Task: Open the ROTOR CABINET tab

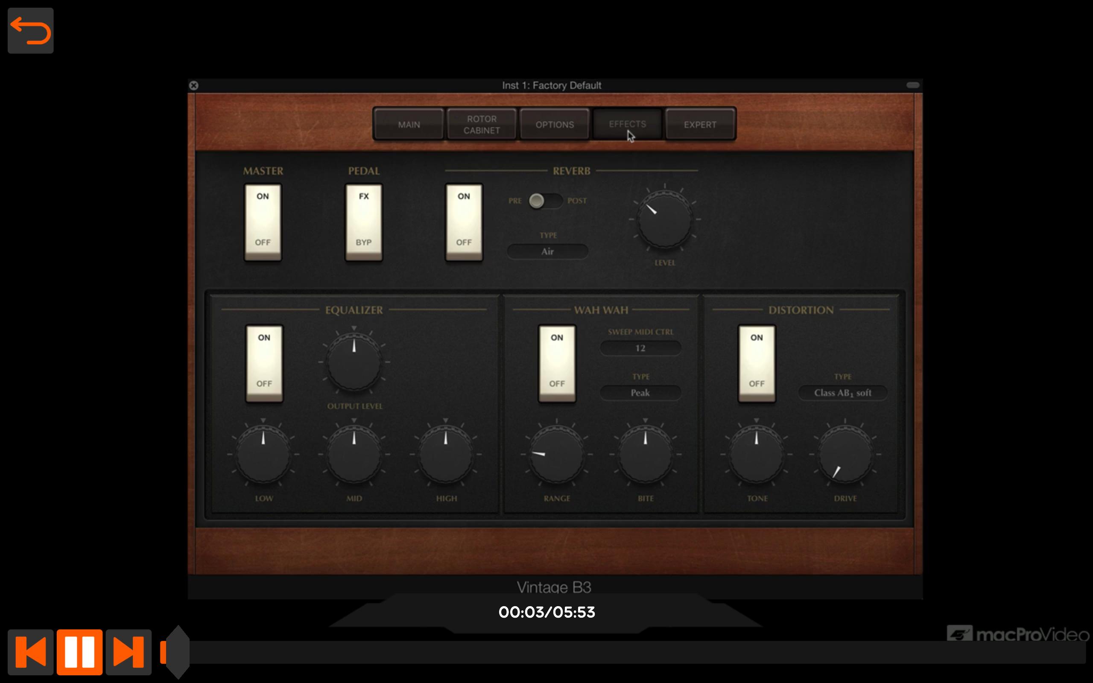Action: [x=482, y=124]
